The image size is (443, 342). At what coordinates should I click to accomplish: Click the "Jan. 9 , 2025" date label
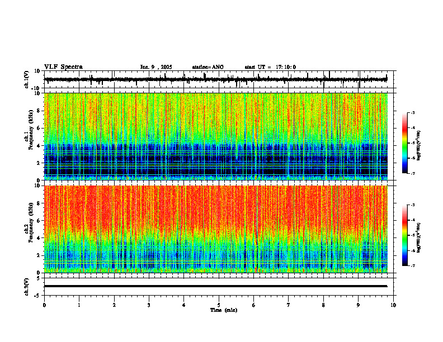coord(156,67)
